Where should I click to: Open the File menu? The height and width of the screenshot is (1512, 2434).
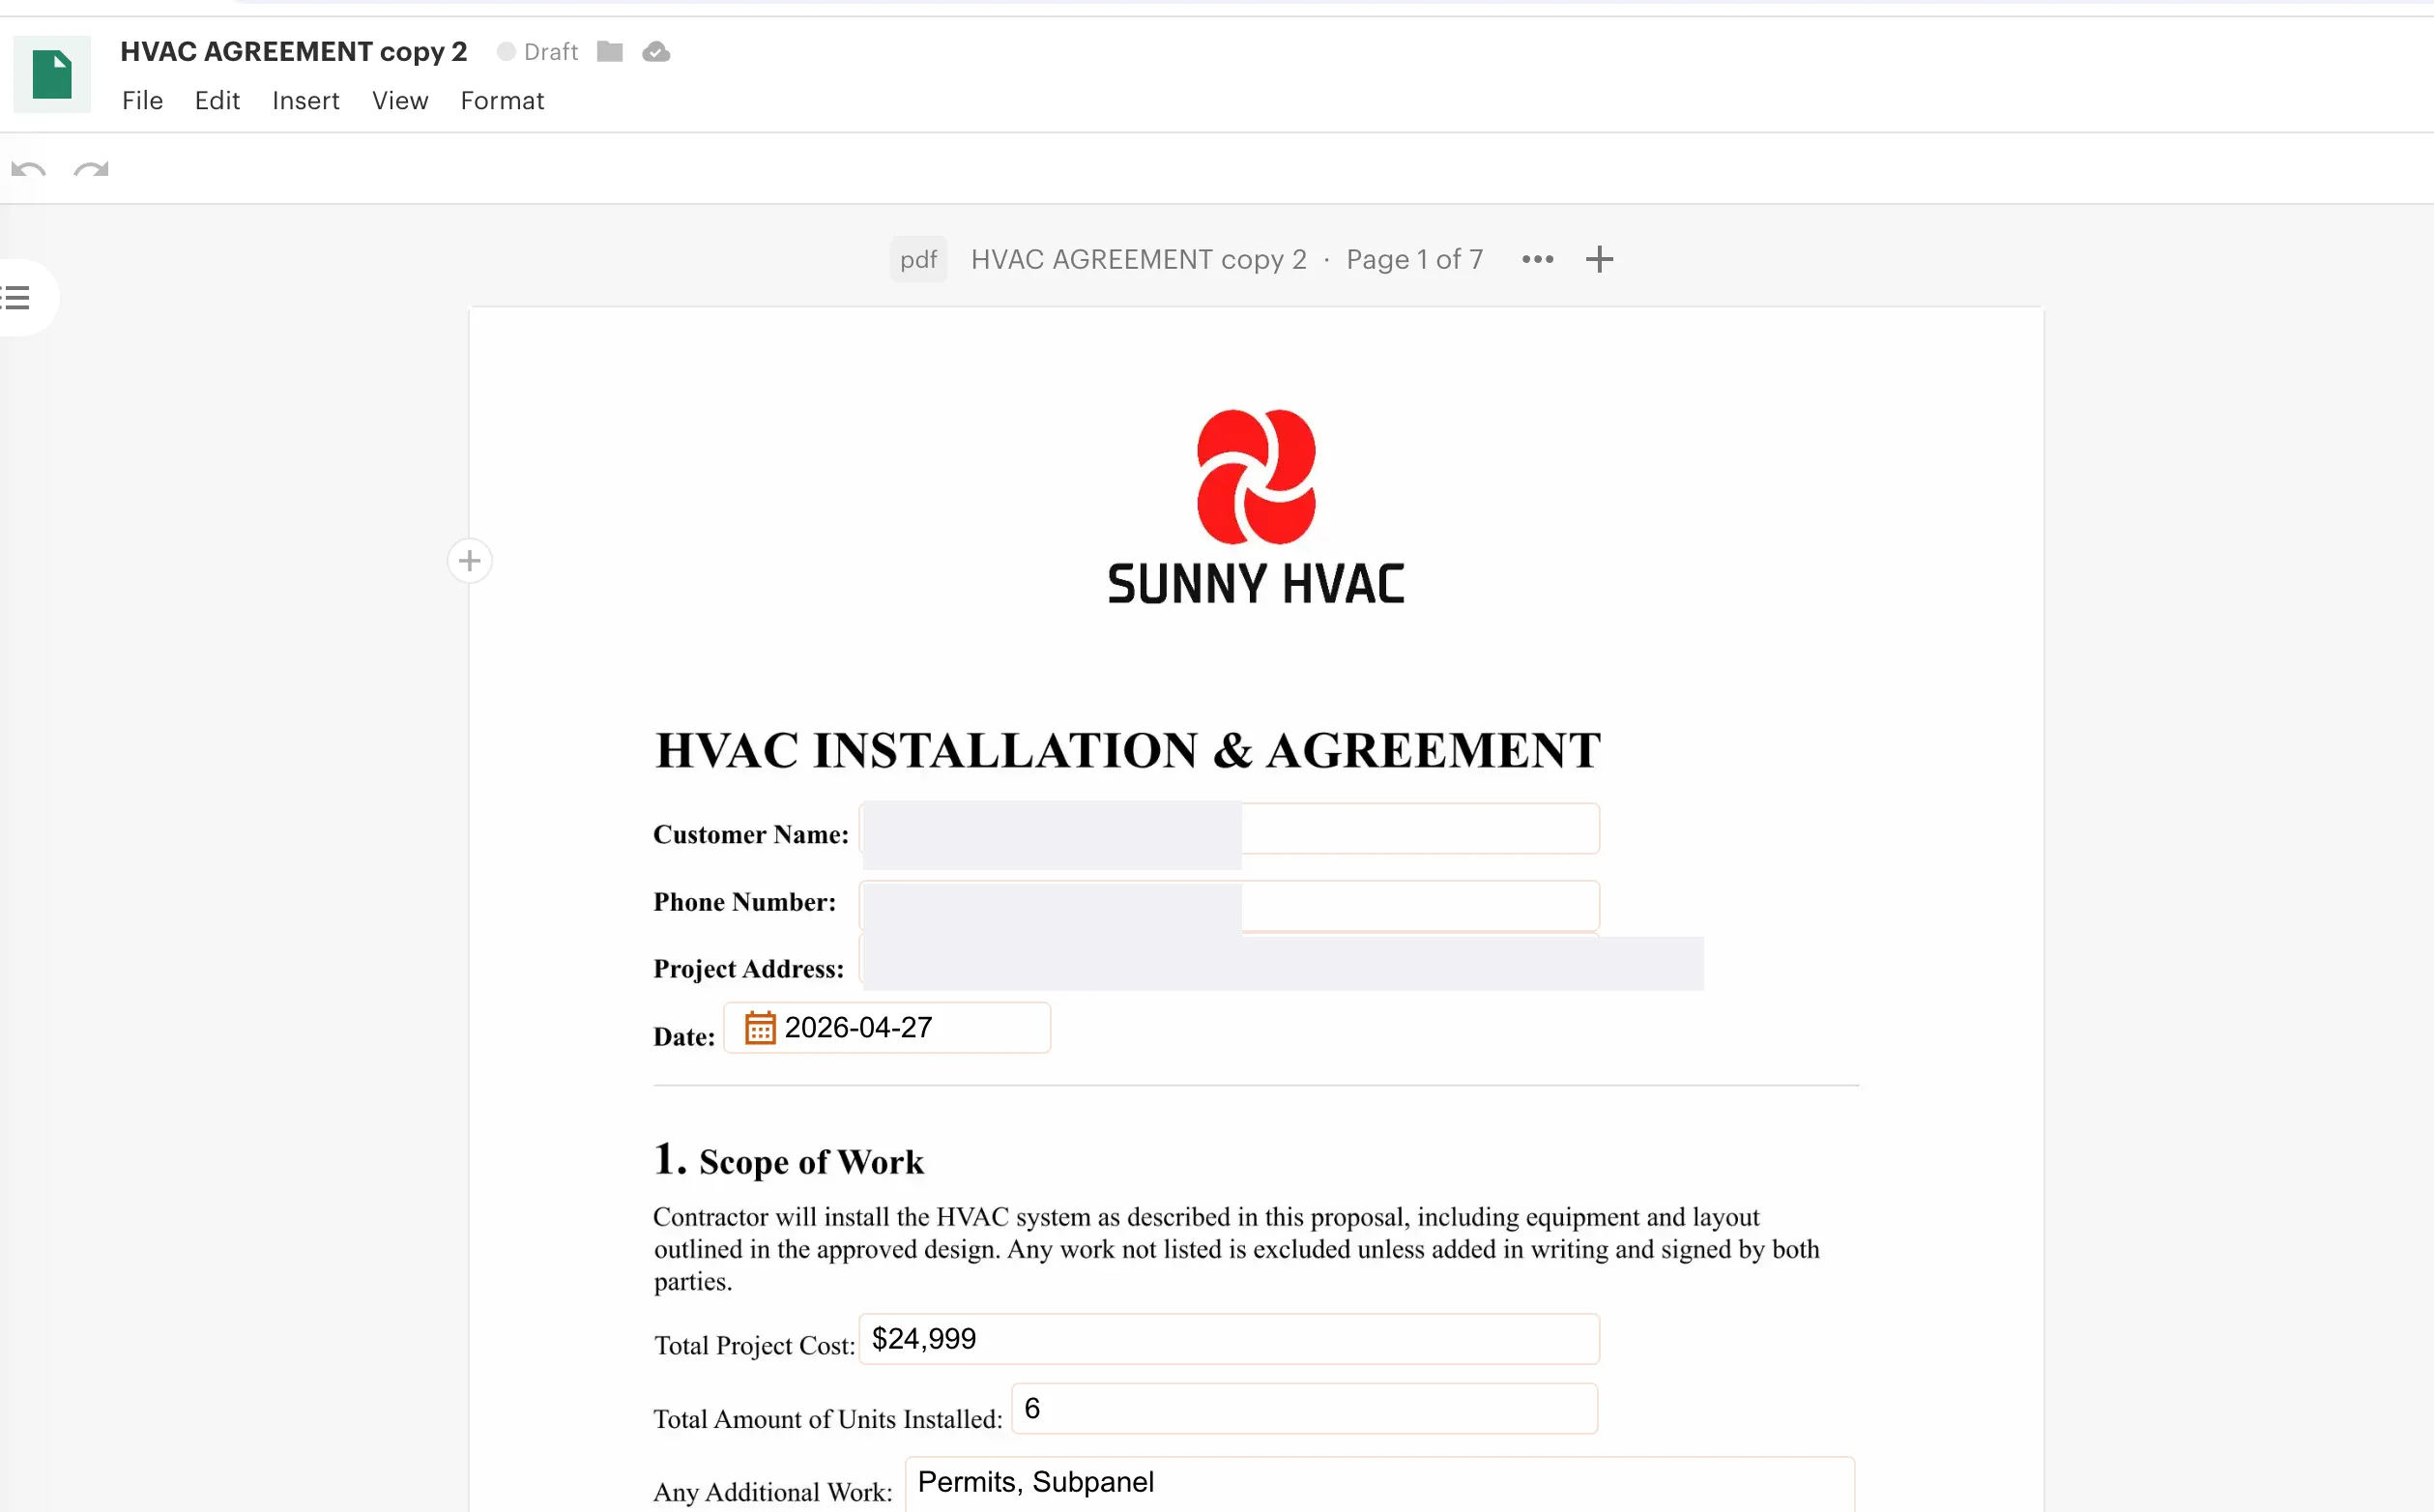point(142,101)
